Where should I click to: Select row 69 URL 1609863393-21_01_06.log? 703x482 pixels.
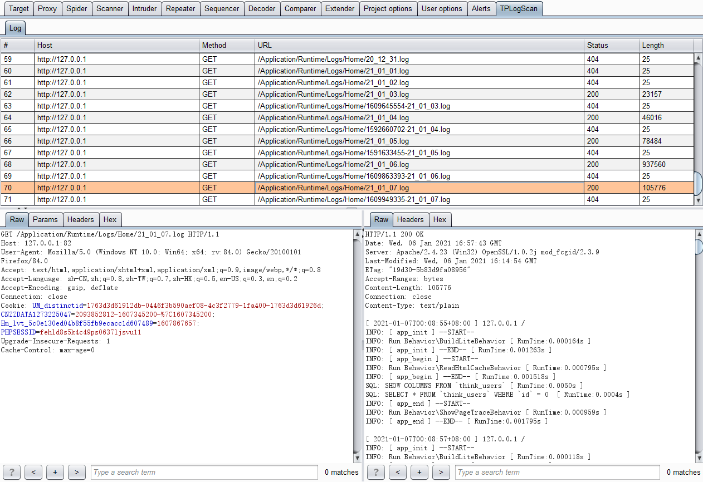(x=347, y=176)
